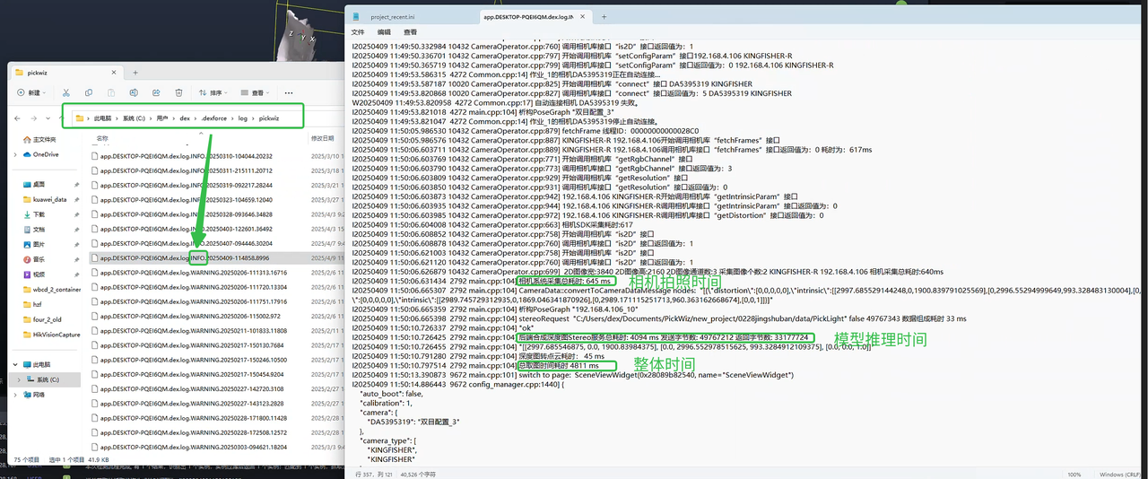This screenshot has width=1148, height=479.
Task: Click the Cut scissors icon in Explorer
Action: (65, 92)
